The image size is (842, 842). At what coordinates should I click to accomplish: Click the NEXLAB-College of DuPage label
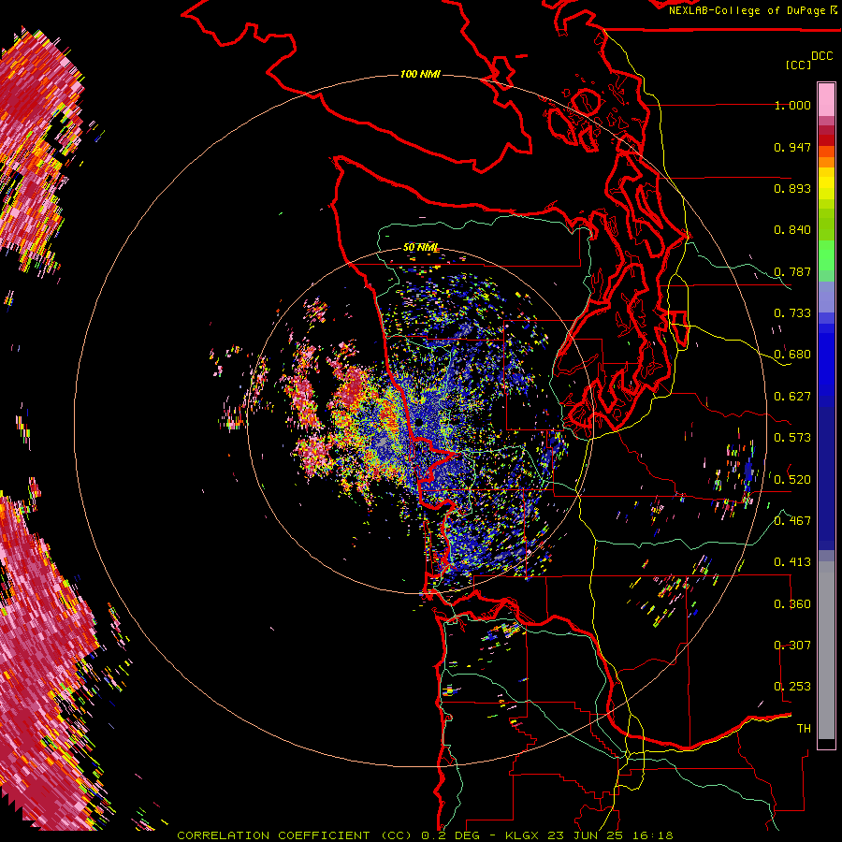[747, 10]
